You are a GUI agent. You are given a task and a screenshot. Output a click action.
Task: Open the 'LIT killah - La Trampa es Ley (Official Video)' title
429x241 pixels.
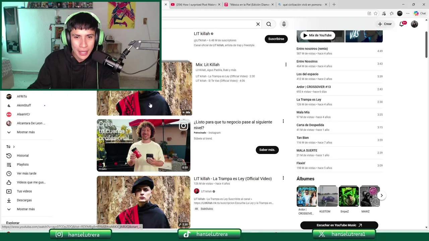point(233,179)
